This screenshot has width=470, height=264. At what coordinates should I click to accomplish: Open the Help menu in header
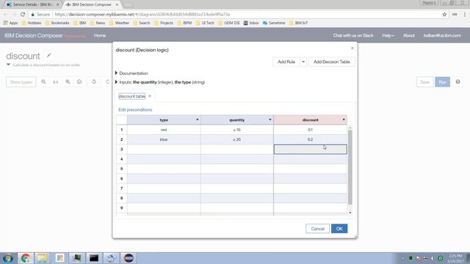pos(388,35)
